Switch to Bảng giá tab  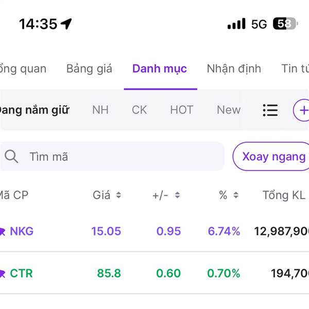tap(89, 68)
